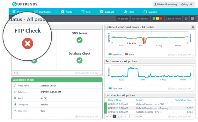Open the Tools menu
Image resolution: width=198 pixels, height=122 pixels.
point(130,12)
